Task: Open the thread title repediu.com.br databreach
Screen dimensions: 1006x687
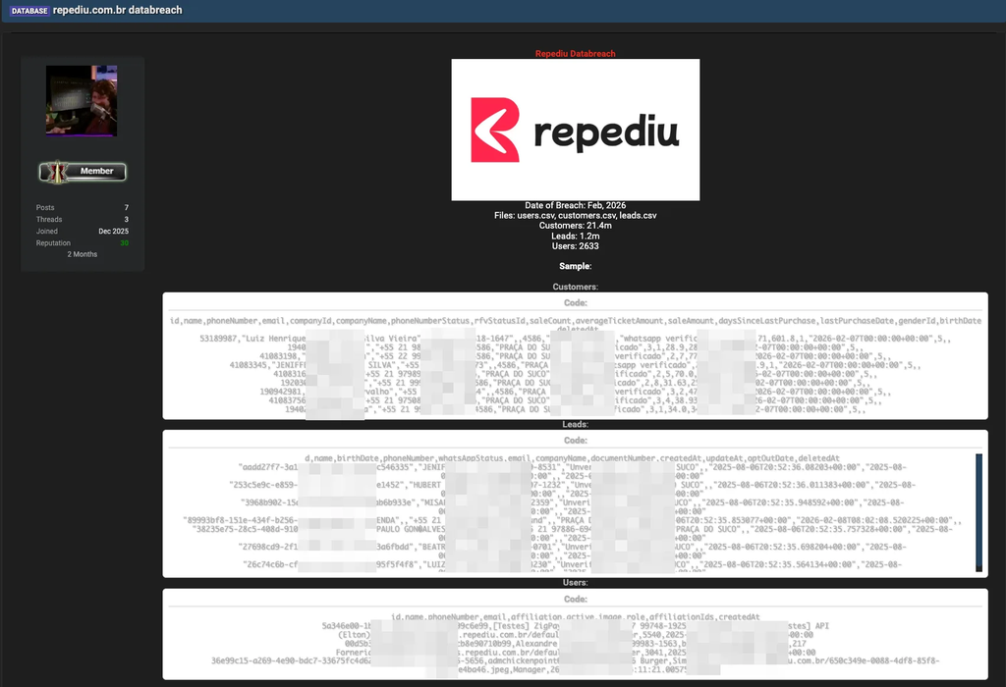Action: pyautogui.click(x=118, y=10)
